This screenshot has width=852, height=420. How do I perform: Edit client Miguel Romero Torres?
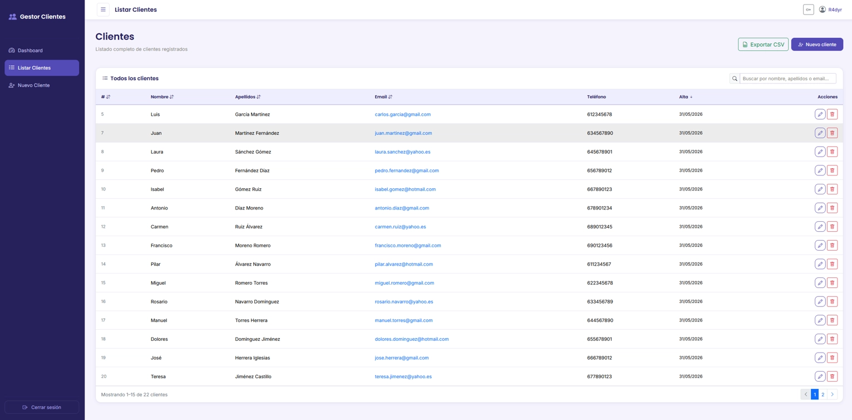point(820,283)
